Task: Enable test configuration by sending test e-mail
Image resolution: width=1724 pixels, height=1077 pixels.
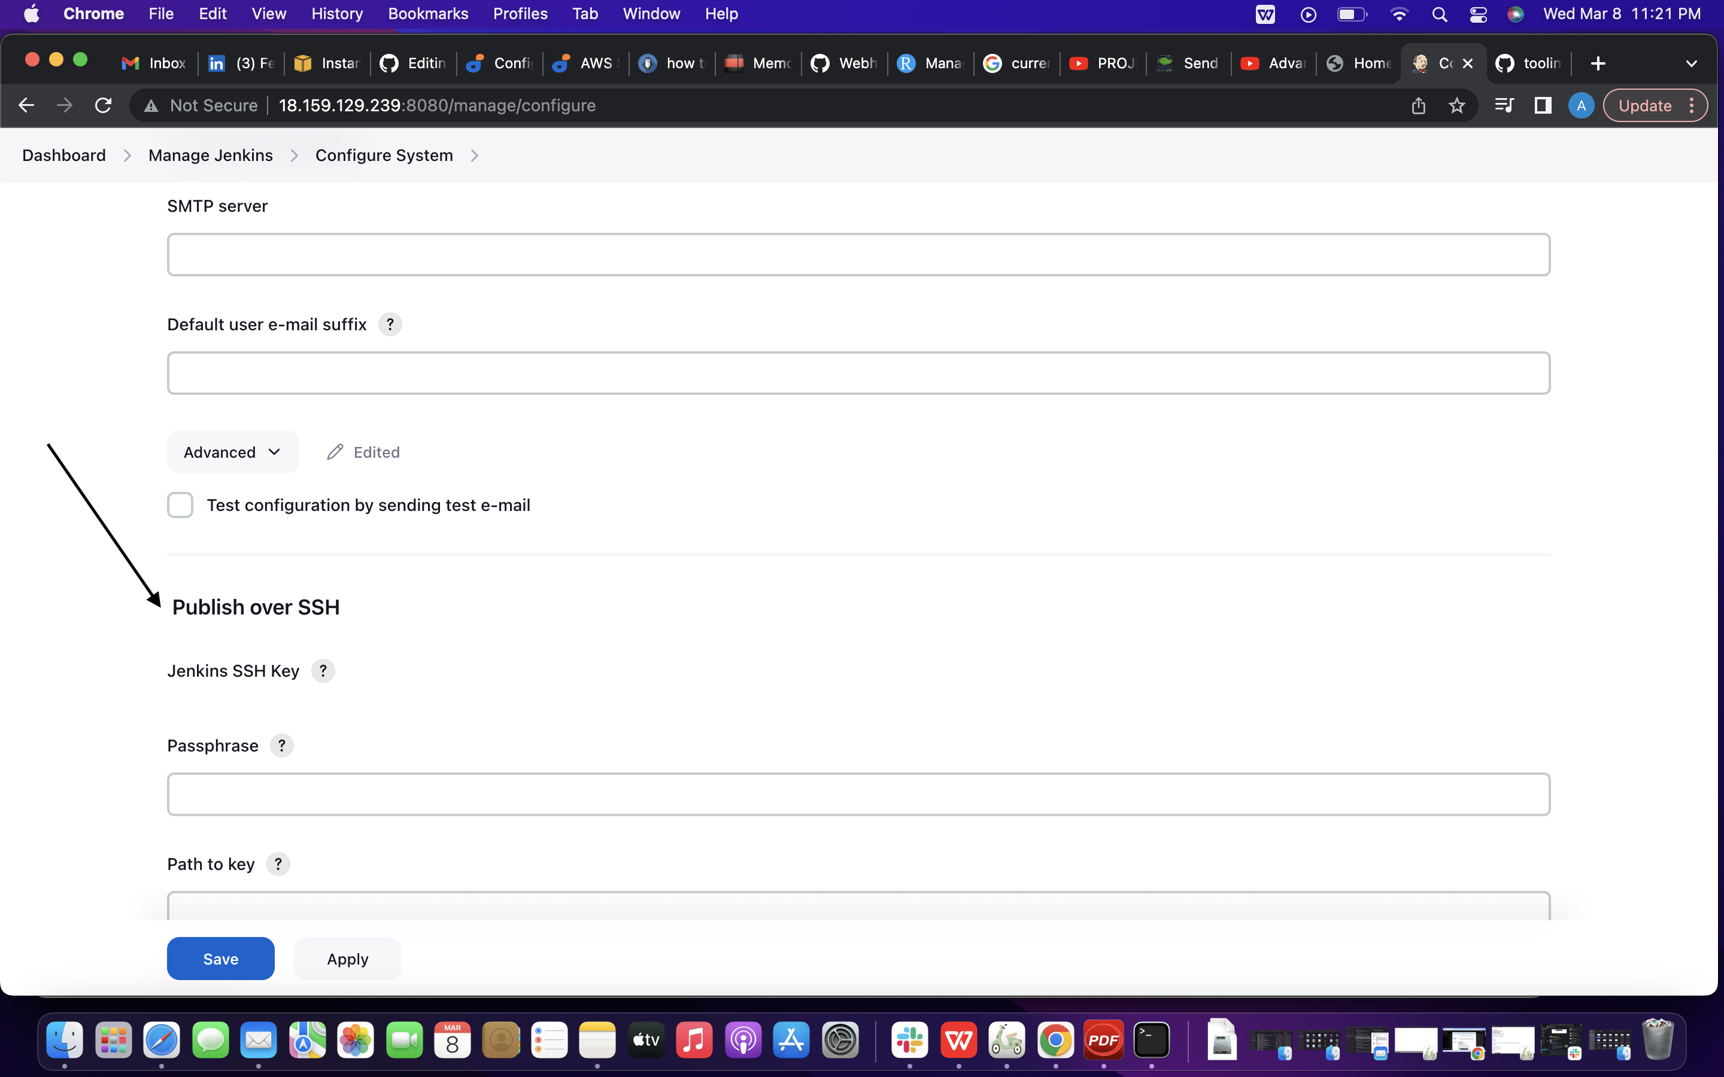Action: 180,504
